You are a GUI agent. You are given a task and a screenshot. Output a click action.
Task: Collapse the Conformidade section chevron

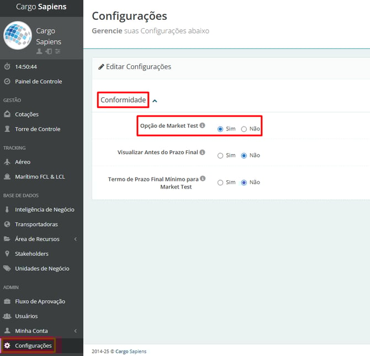(x=155, y=101)
